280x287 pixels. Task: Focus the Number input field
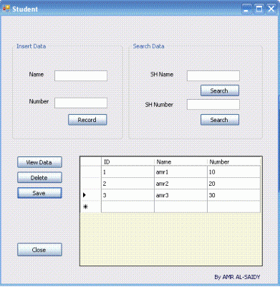click(81, 103)
